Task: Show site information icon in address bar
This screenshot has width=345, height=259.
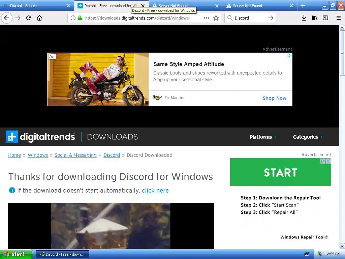Action: pyautogui.click(x=73, y=18)
